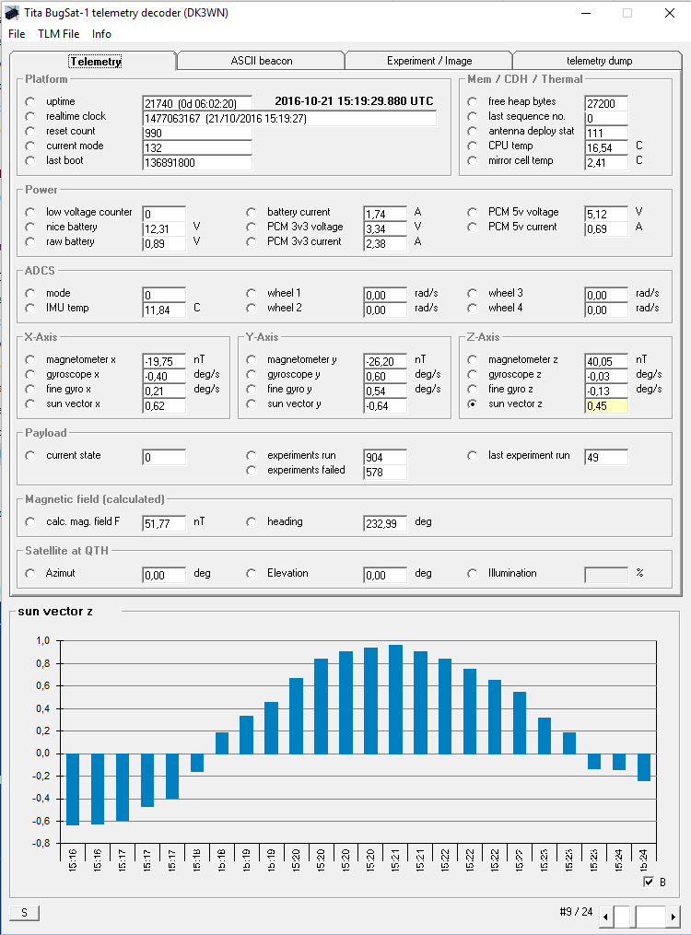The width and height of the screenshot is (691, 935).
Task: Select the PCM 5v voltage radio button
Action: 473,212
